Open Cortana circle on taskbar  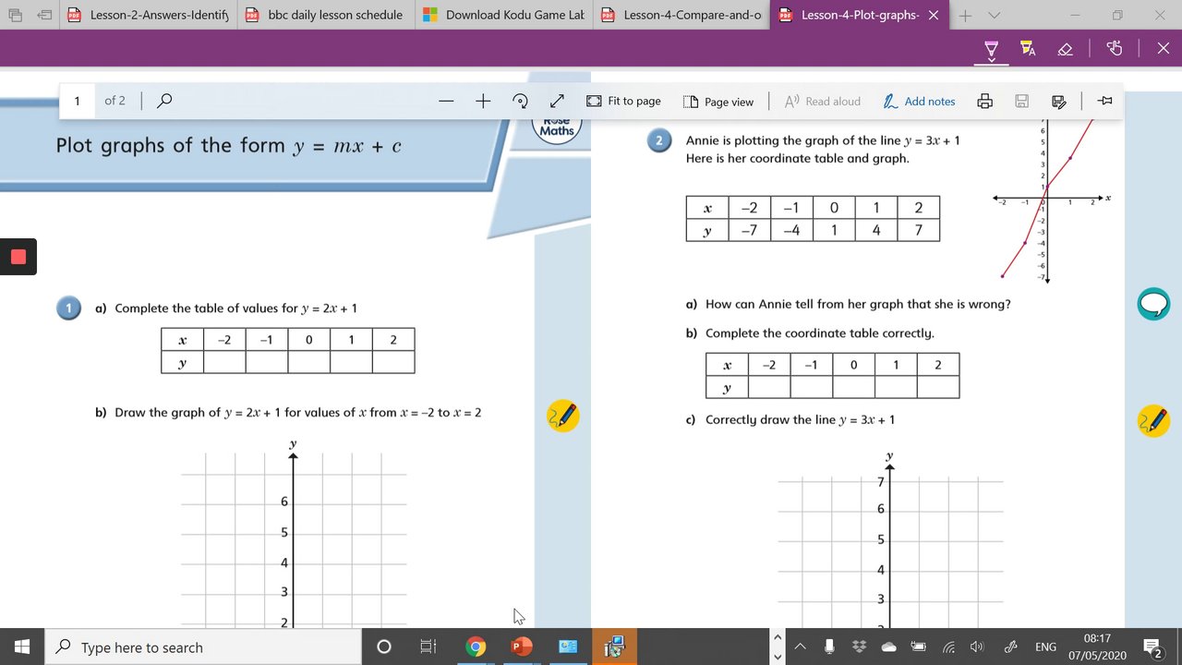pos(384,647)
